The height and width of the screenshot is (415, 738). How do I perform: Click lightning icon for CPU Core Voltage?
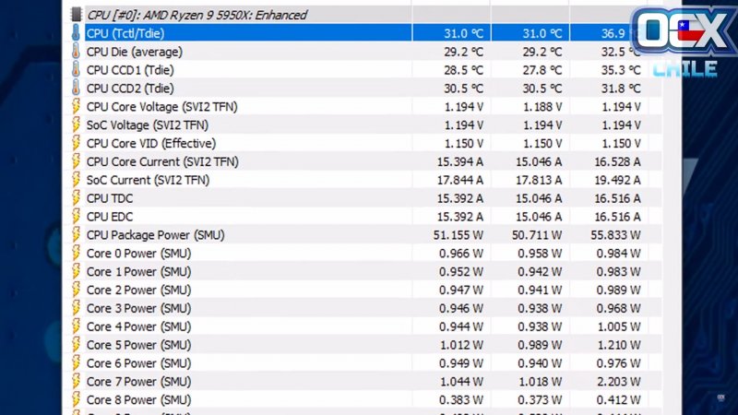point(76,106)
